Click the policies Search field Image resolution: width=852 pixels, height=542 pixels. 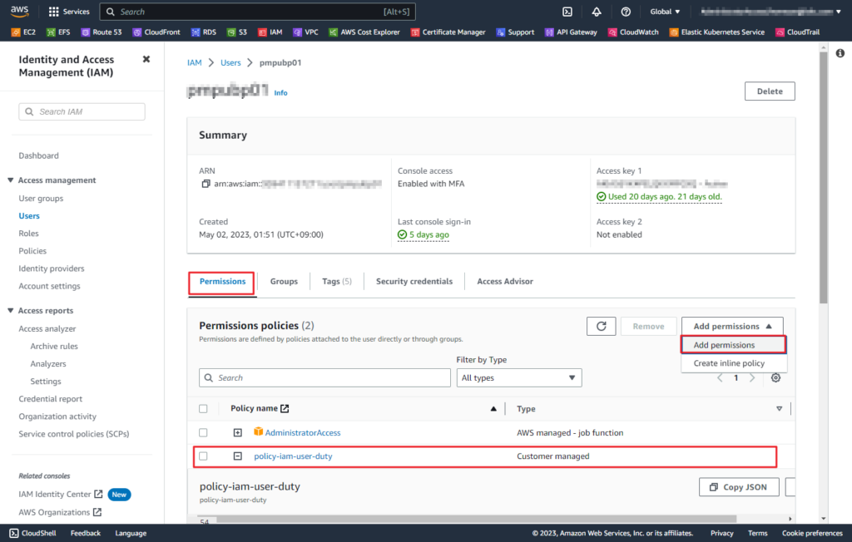coord(325,378)
